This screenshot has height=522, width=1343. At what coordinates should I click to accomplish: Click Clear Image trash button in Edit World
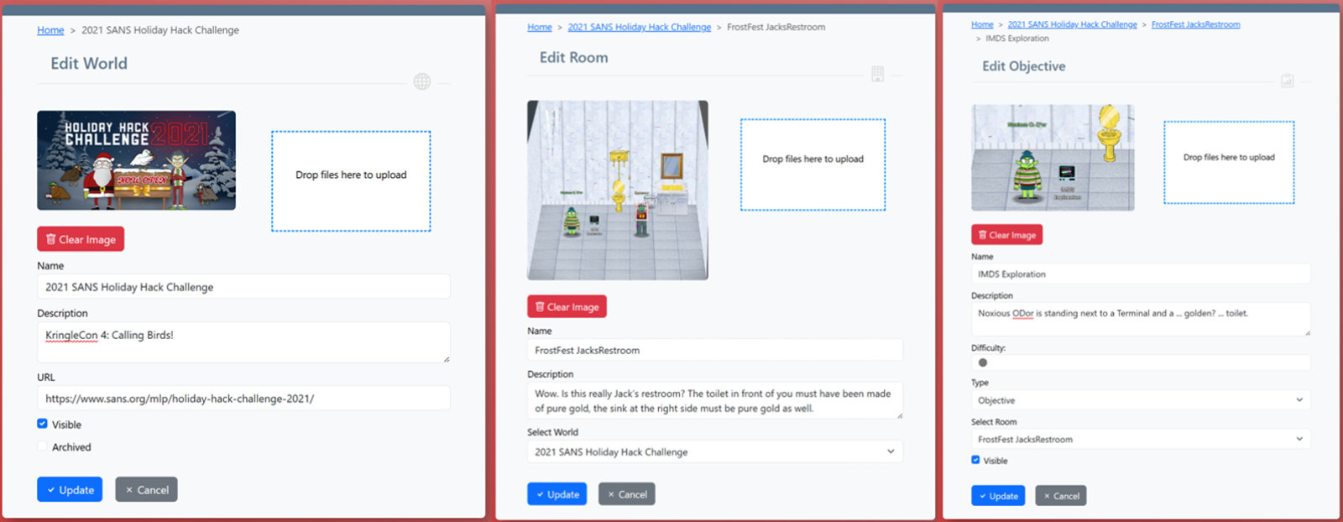coord(81,239)
